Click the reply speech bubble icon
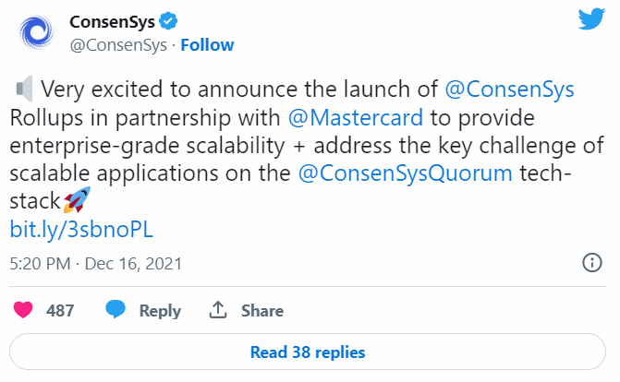 click(x=117, y=311)
